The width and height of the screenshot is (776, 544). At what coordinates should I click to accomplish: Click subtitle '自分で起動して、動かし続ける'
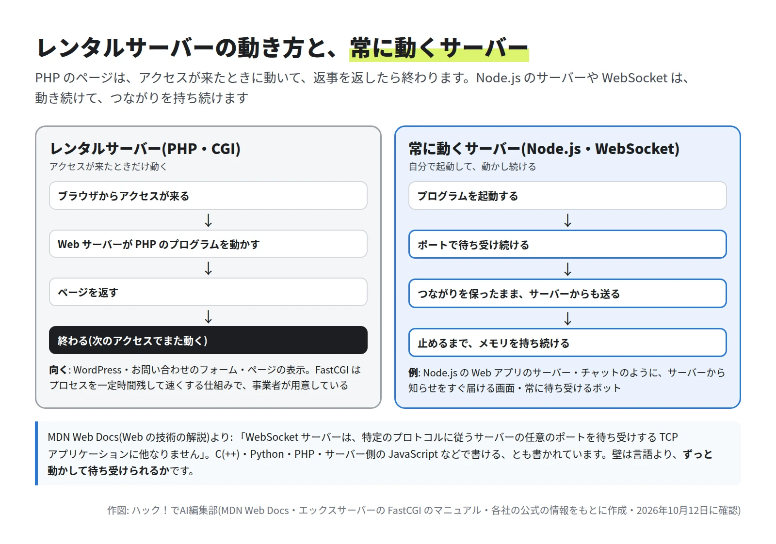[472, 167]
